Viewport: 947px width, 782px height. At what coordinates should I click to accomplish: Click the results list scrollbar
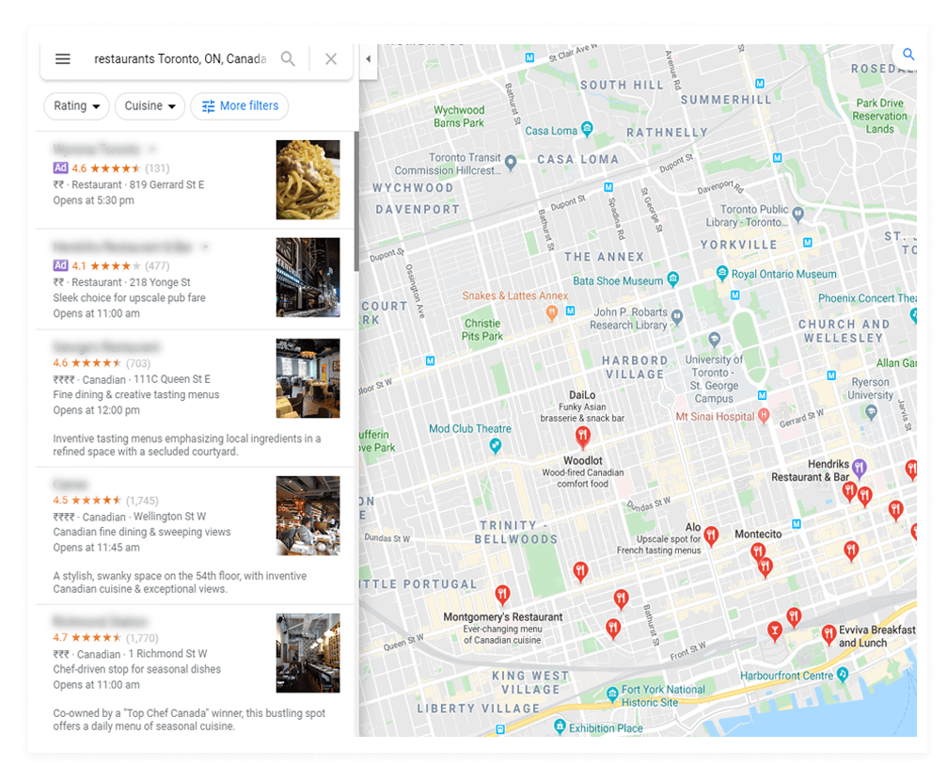coord(356,202)
